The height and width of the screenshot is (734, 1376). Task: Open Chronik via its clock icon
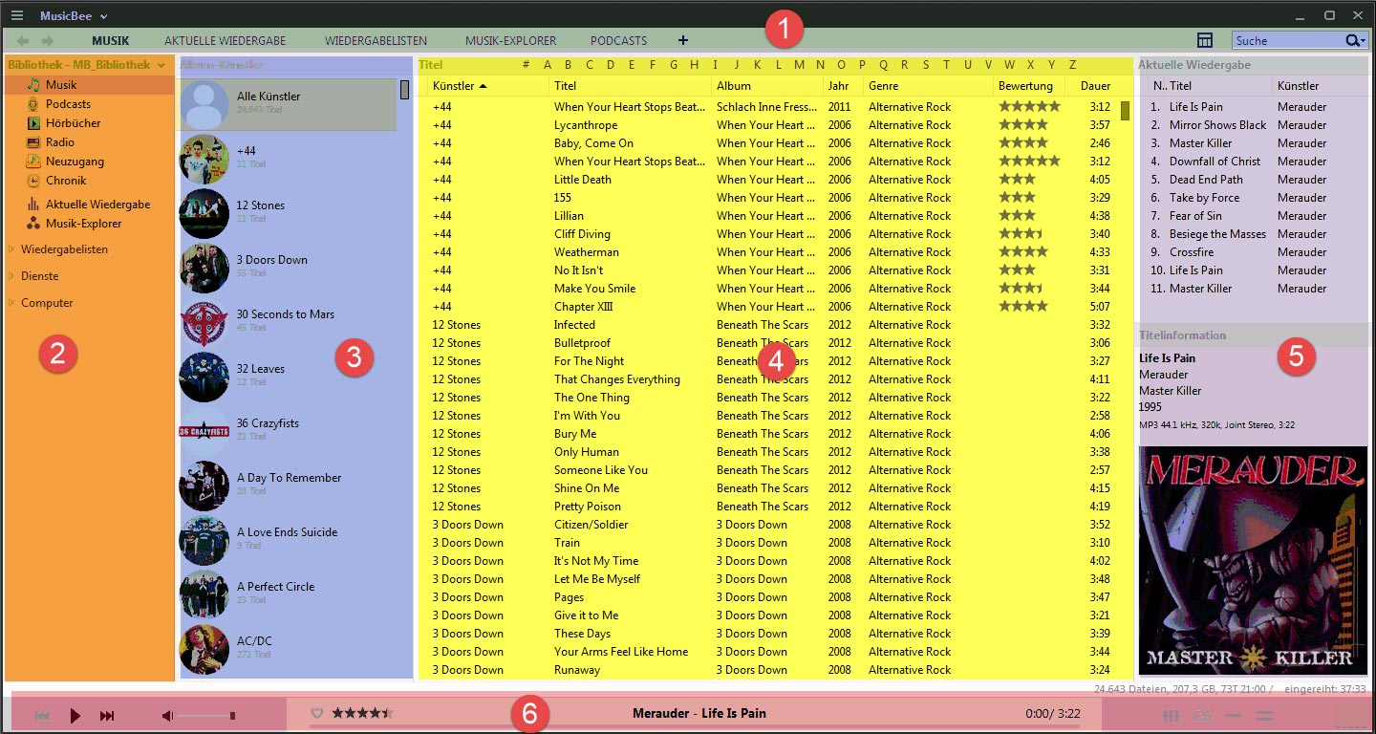33,181
